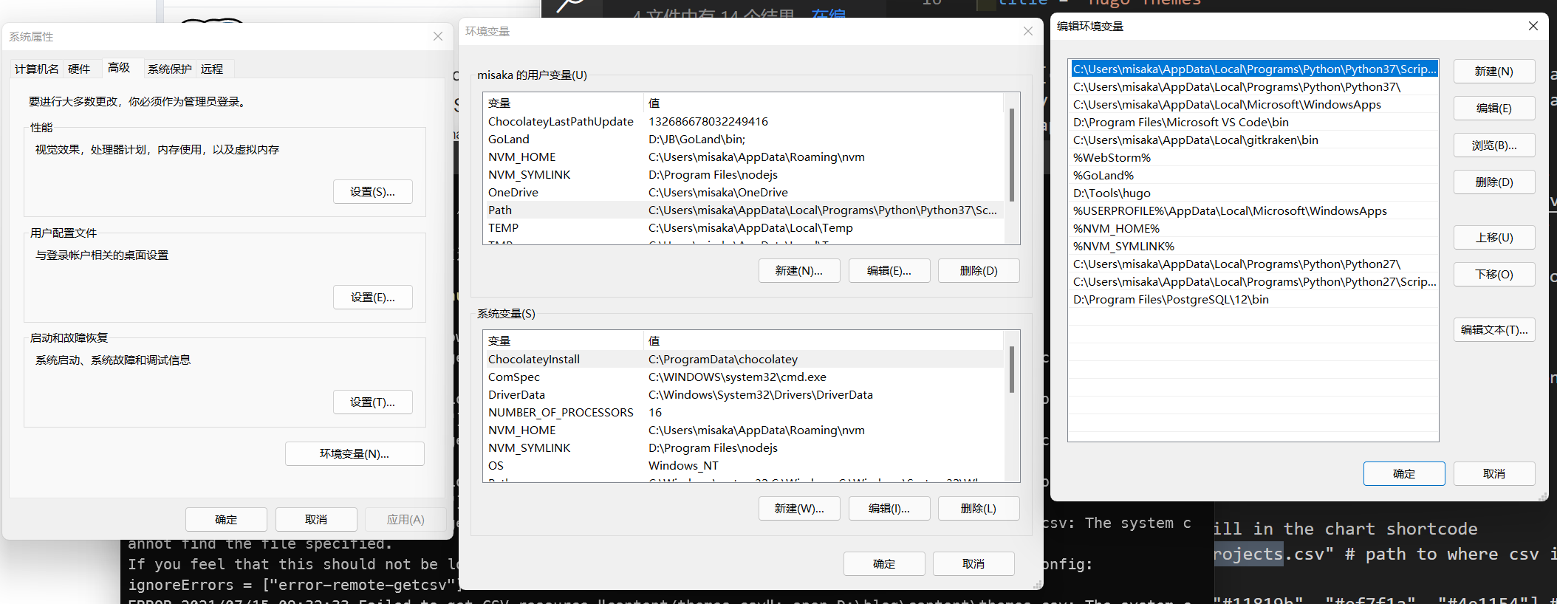Edit user variable with 编辑(E)...
The width and height of the screenshot is (1557, 604).
(x=889, y=271)
